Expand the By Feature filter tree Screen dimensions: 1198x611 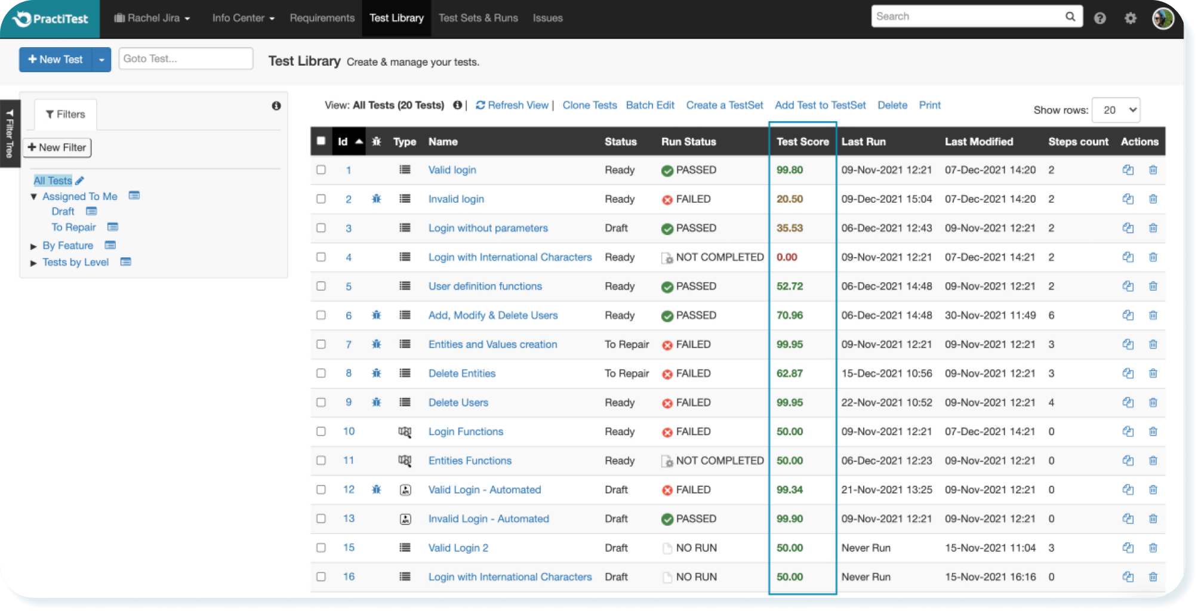coord(34,246)
